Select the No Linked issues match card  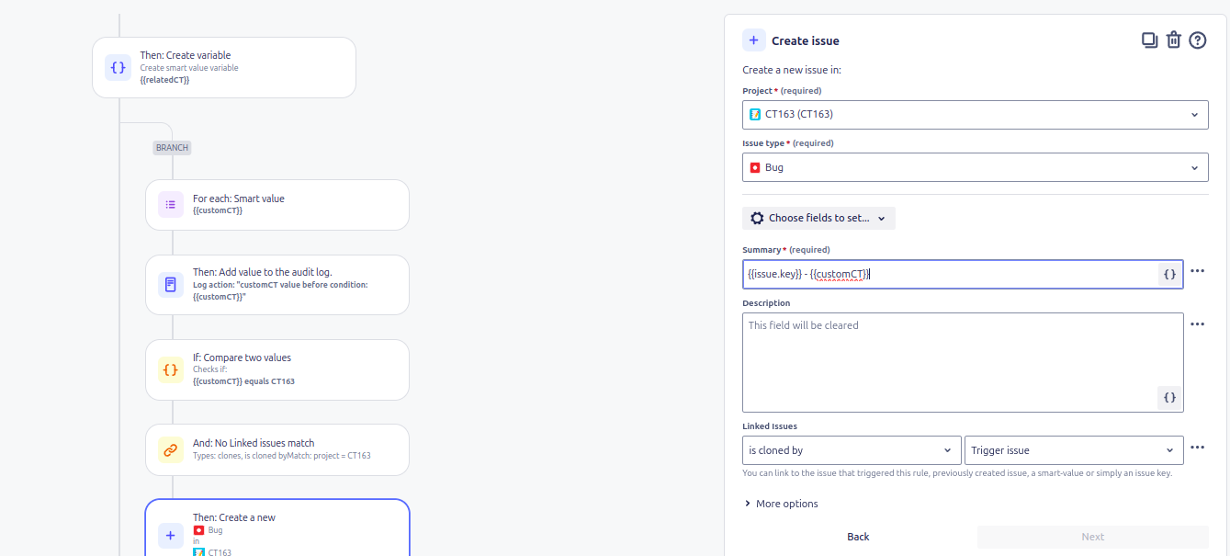point(277,449)
